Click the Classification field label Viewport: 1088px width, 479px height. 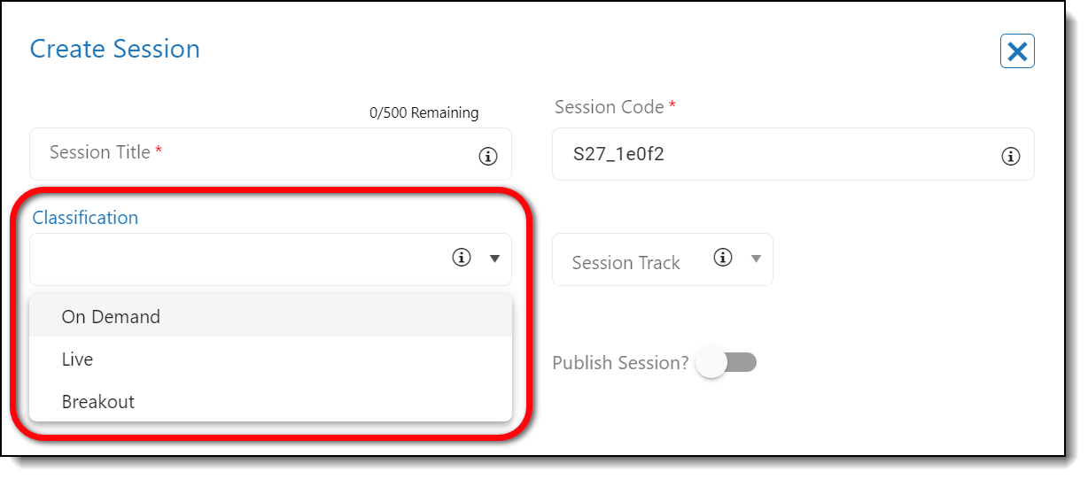click(85, 218)
